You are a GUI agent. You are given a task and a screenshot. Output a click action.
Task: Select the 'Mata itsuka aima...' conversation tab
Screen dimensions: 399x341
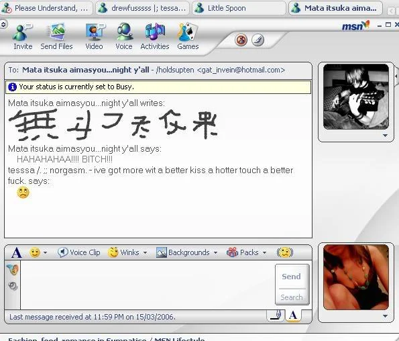pyautogui.click(x=336, y=8)
